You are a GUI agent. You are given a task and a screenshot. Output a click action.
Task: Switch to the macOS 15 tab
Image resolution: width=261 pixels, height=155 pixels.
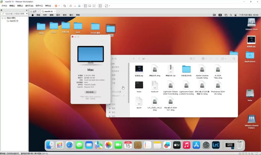coord(48,11)
